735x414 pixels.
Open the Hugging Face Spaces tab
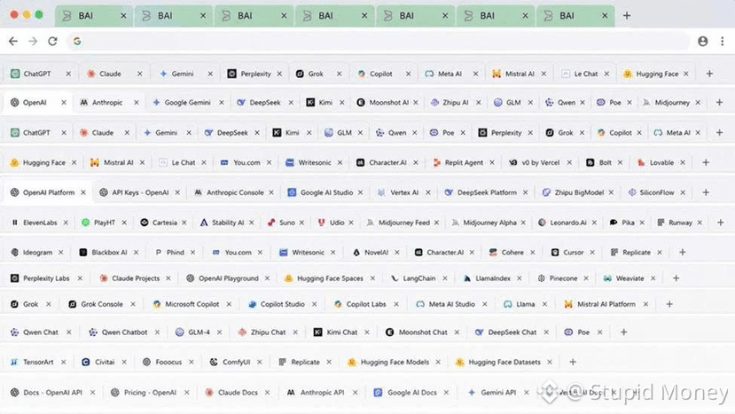pos(330,278)
